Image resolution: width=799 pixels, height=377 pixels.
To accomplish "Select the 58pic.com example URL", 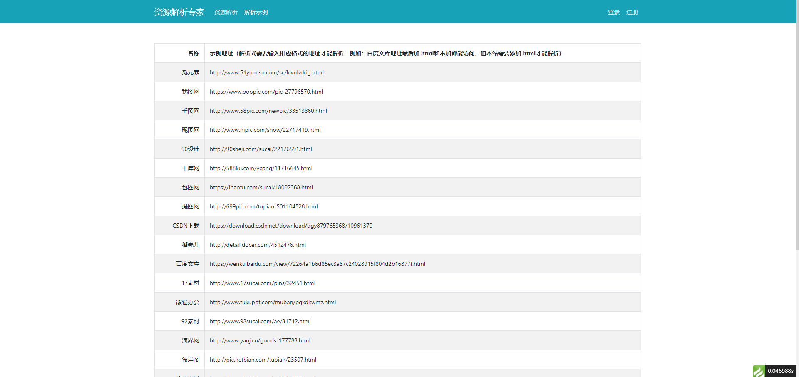I will click(268, 111).
